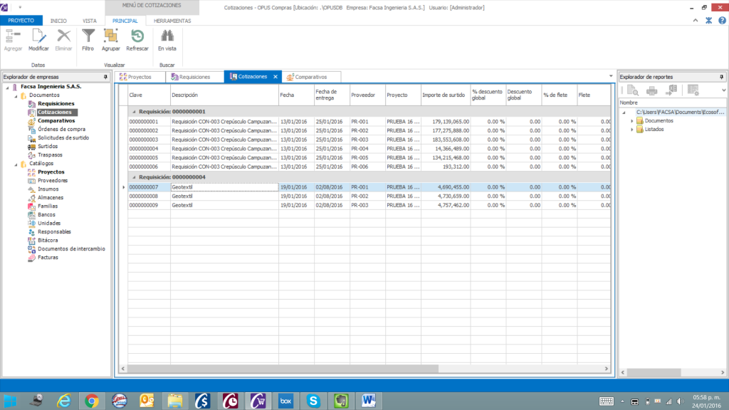Select Proveedores in the Catálogos tree
729x410 pixels.
click(53, 180)
